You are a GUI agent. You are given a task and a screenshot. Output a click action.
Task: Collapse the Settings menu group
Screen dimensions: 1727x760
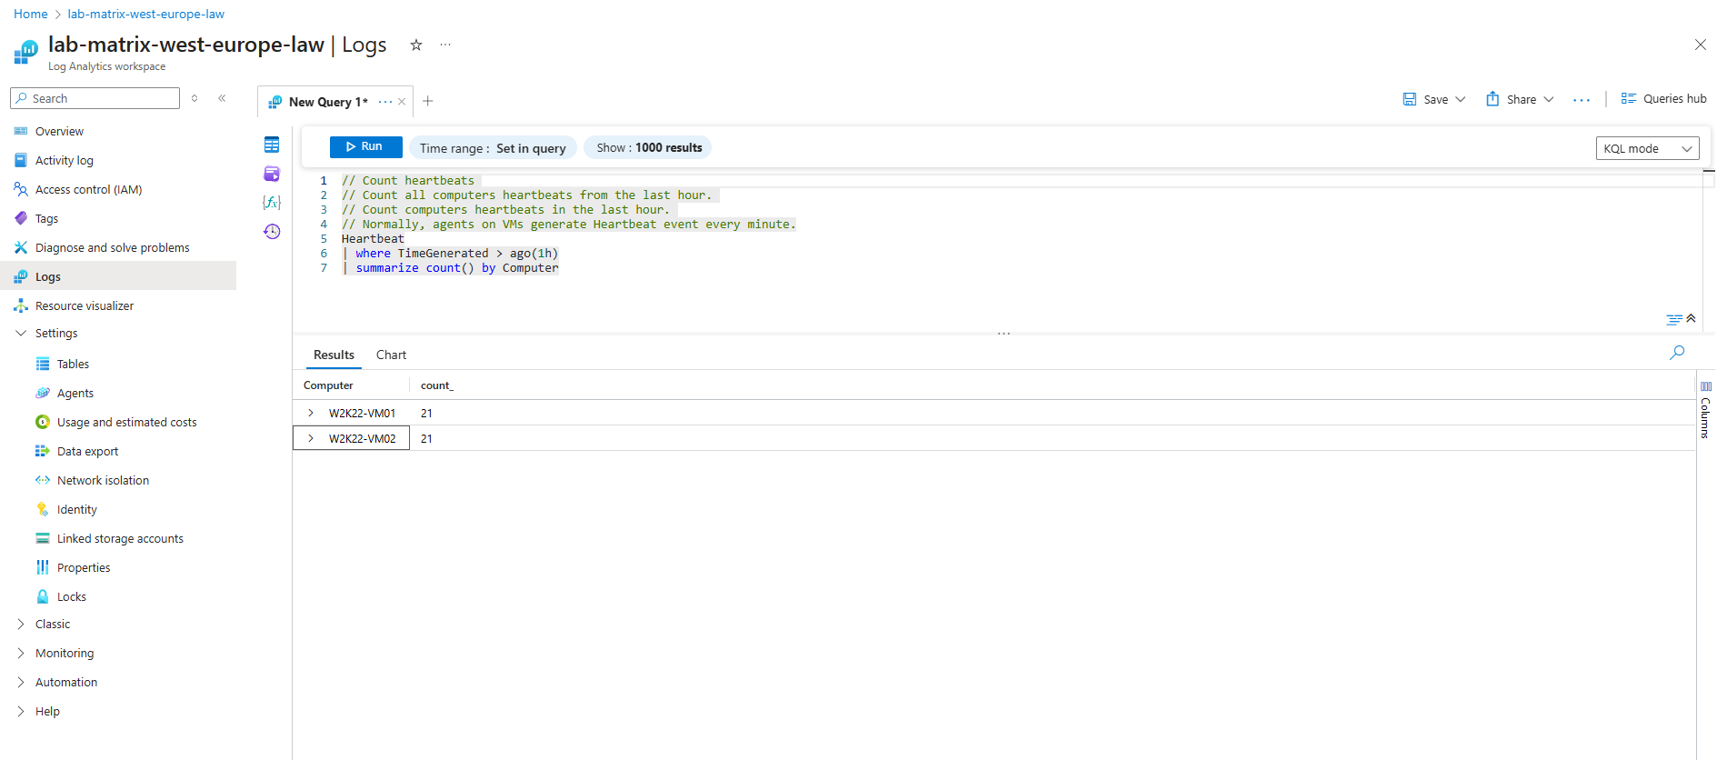tap(21, 333)
